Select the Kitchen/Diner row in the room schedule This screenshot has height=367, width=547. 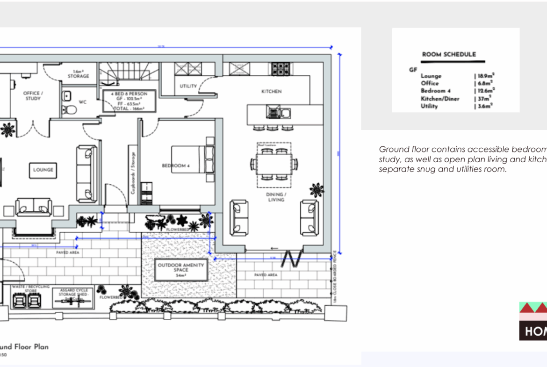pyautogui.click(x=457, y=99)
